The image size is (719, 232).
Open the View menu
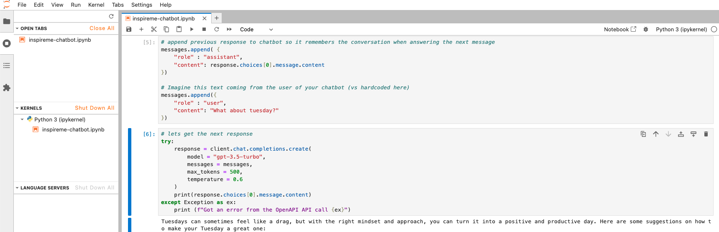click(57, 5)
